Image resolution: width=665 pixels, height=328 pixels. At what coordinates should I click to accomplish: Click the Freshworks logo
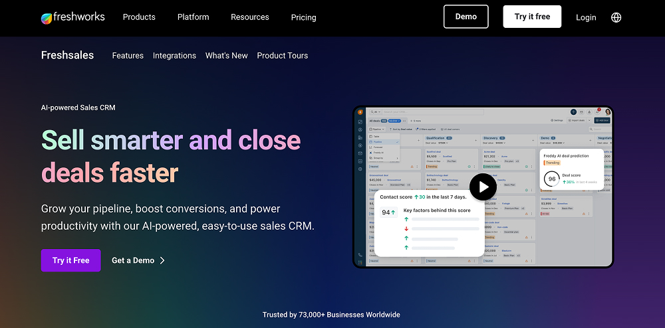72,17
